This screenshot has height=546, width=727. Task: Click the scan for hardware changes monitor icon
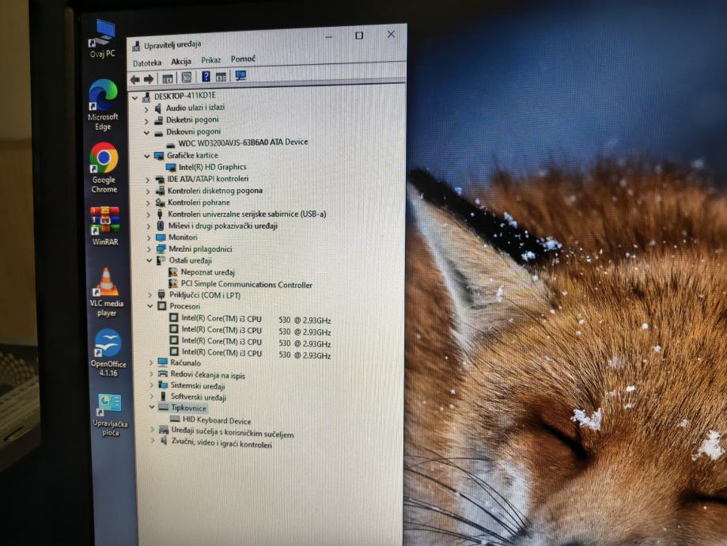coord(240,76)
